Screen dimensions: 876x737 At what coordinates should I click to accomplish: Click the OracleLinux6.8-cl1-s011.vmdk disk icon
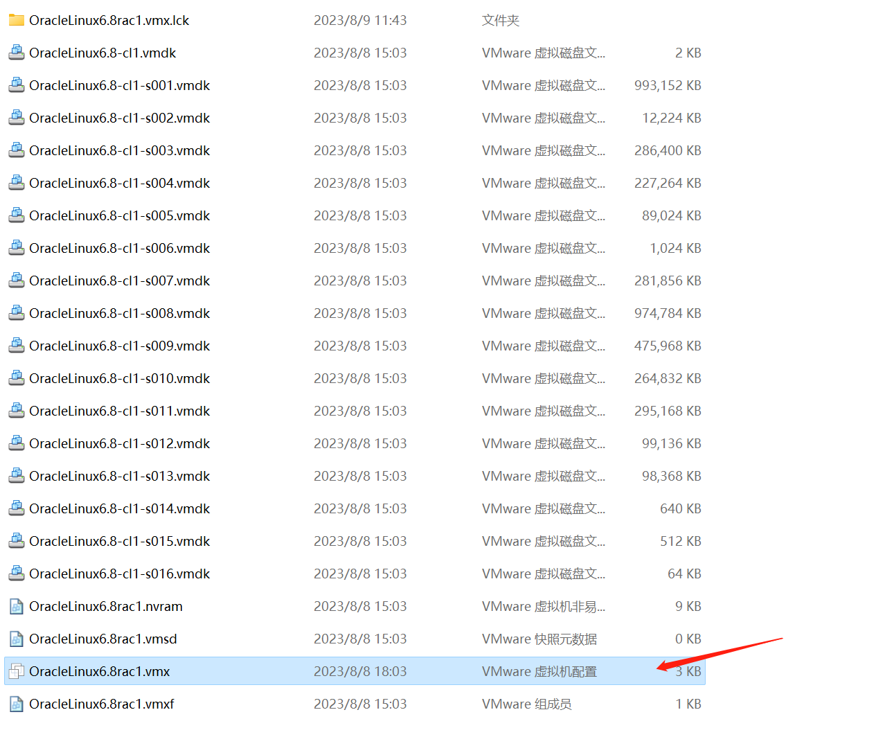click(x=17, y=411)
